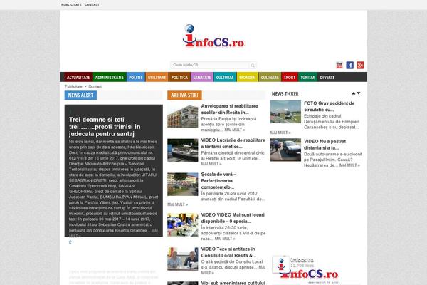Viewport: 427px width, 285px height.
Task: Open article 'VIDEO VIDEO Mai sunt locuri disponibile'
Action: 233,218
